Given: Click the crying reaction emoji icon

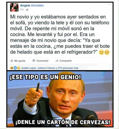Looking at the screenshot, I should (18, 68).
